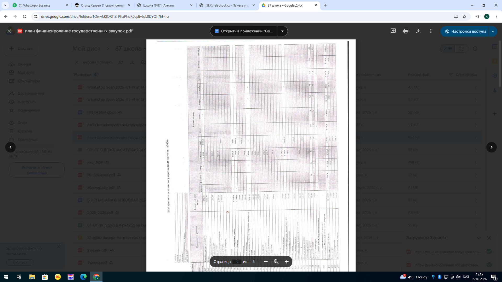
Task: Edit the current page number field
Action: point(237,262)
